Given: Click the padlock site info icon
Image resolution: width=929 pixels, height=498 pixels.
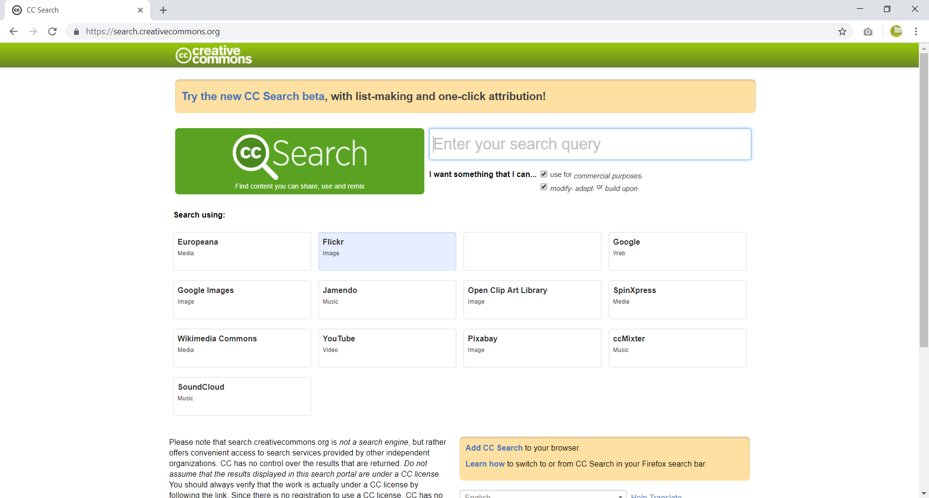Looking at the screenshot, I should (76, 31).
